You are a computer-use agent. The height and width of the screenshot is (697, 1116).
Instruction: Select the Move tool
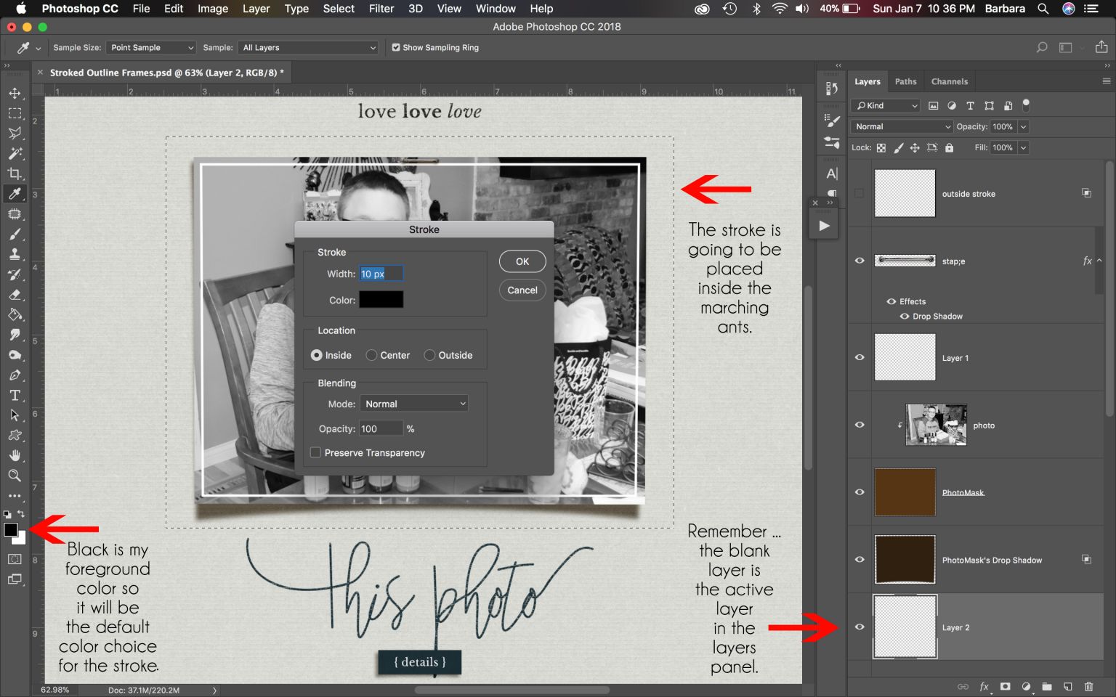click(14, 93)
